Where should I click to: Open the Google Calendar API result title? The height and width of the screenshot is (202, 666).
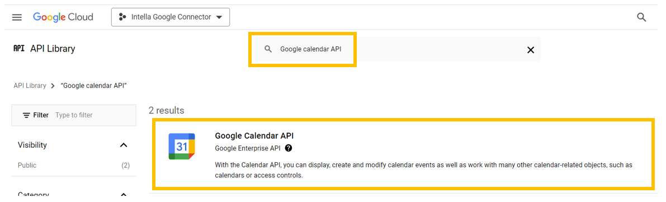pyautogui.click(x=254, y=135)
